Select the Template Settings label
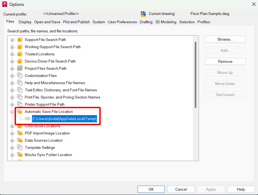The height and width of the screenshot is (195, 258). (40, 148)
